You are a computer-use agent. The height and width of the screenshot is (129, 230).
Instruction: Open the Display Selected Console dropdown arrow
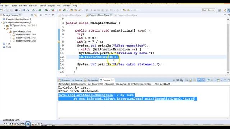[215, 80]
